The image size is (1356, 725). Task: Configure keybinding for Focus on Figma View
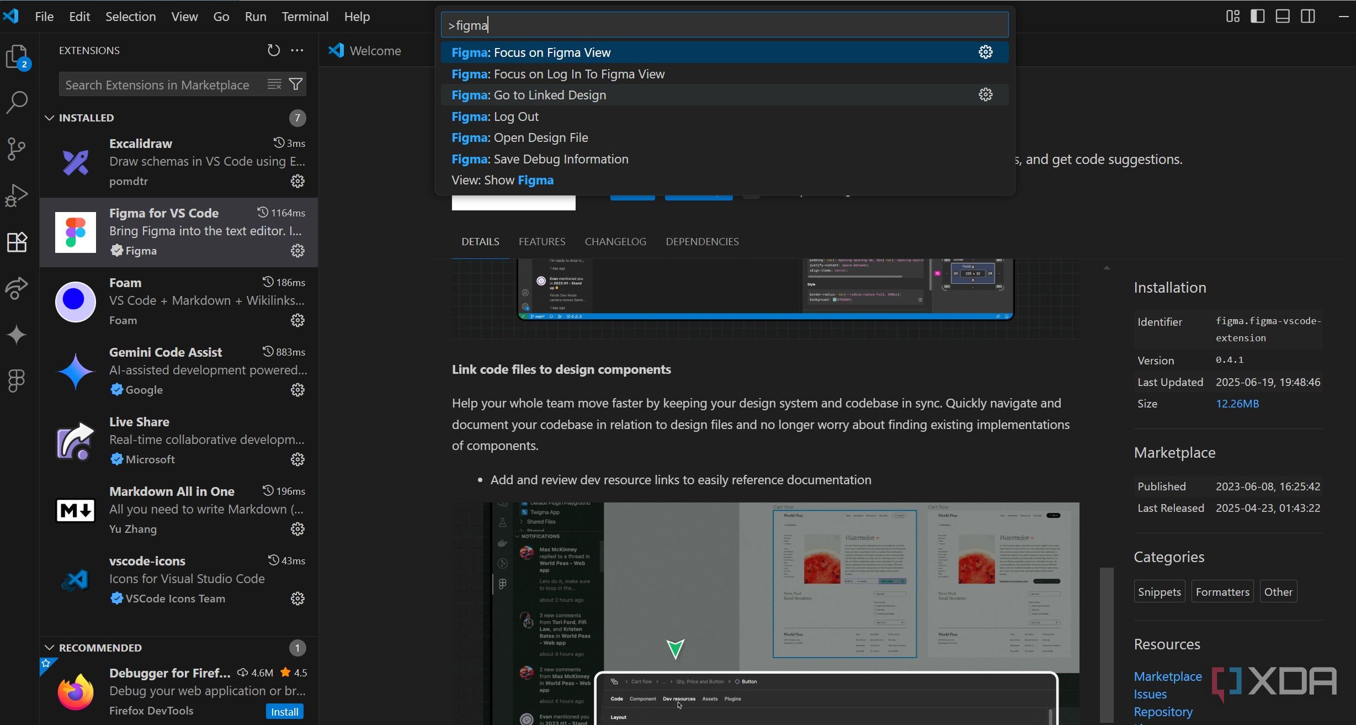tap(986, 52)
